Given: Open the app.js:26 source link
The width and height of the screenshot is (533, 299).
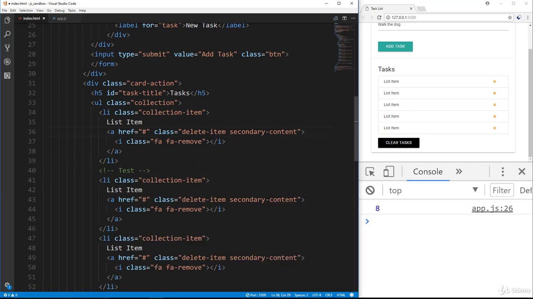Looking at the screenshot, I should coord(492,208).
